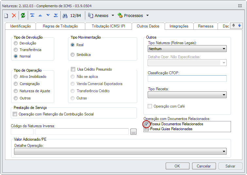Click the red X delete icon
The height and width of the screenshot is (175, 247).
pos(14,15)
